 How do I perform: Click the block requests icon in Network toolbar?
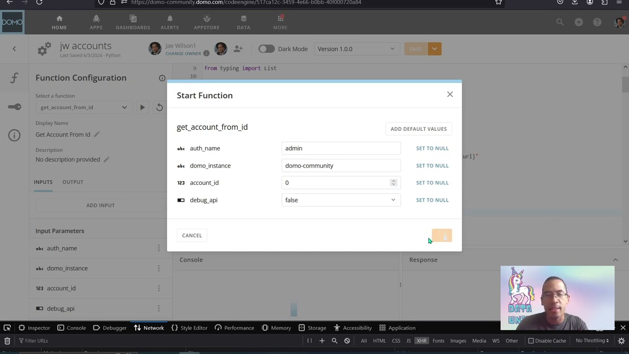(x=347, y=340)
